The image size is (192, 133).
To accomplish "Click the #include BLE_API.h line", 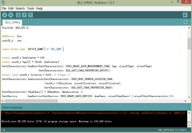I will click(x=16, y=28).
